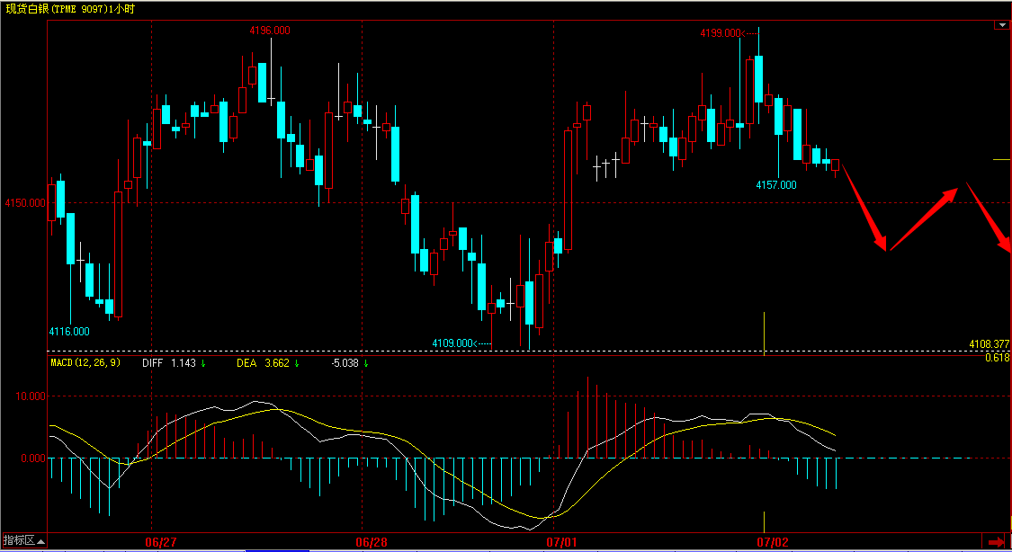
Task: Click the 4157.000 price annotation
Action: pos(775,184)
